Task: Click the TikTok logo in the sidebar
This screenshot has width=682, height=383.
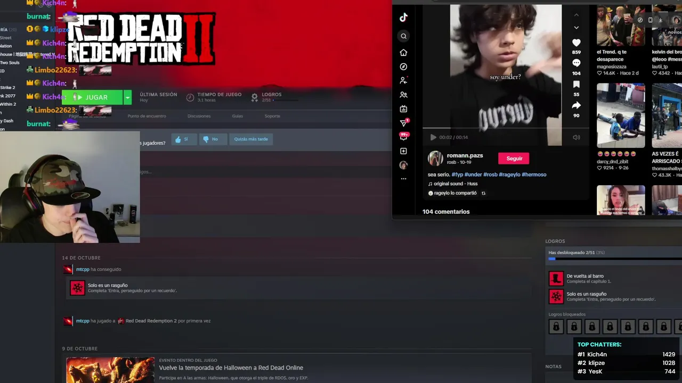Action: (403, 18)
